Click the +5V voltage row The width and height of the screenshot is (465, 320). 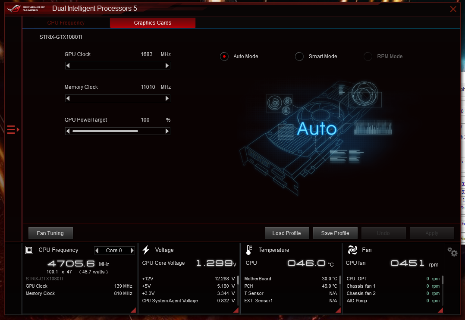click(x=189, y=286)
